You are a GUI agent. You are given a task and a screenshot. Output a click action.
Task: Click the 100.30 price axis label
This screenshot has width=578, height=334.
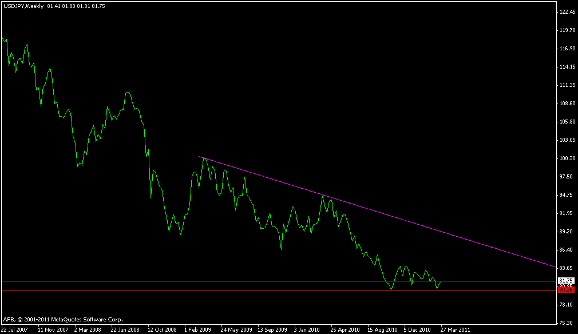click(x=567, y=158)
